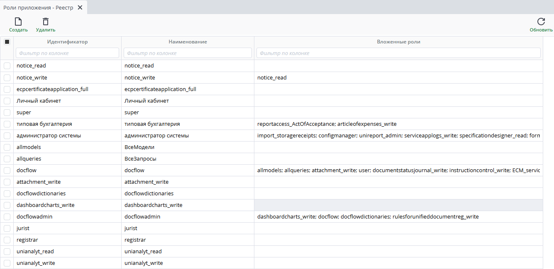Sort by the Идентификатор column header
The width and height of the screenshot is (554, 269).
pyautogui.click(x=67, y=42)
